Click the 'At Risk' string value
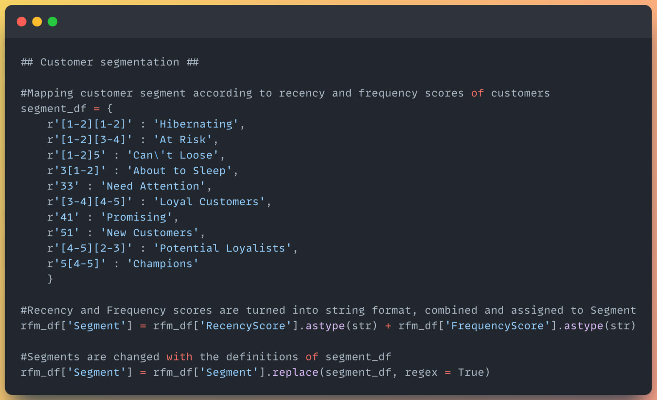Image resolution: width=657 pixels, height=400 pixels. pyautogui.click(x=183, y=140)
